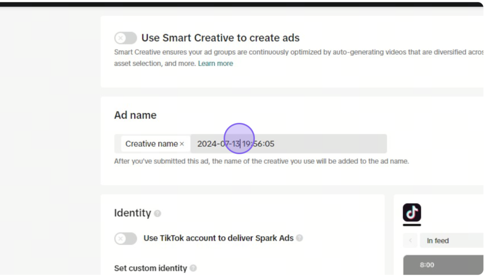Remove the Creative name tag
Viewport: 487px width, 277px height.
(x=182, y=144)
